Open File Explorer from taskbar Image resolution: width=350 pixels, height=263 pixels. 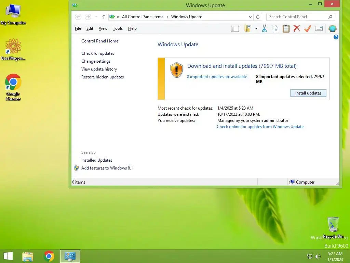pos(28,256)
